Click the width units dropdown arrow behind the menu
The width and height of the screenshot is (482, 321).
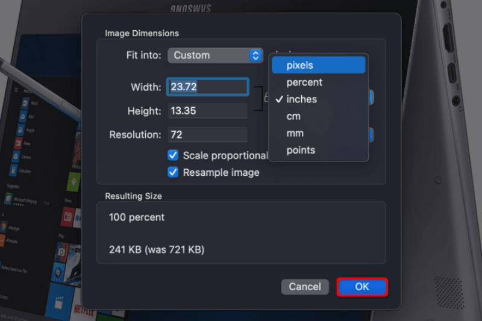pyautogui.click(x=371, y=97)
